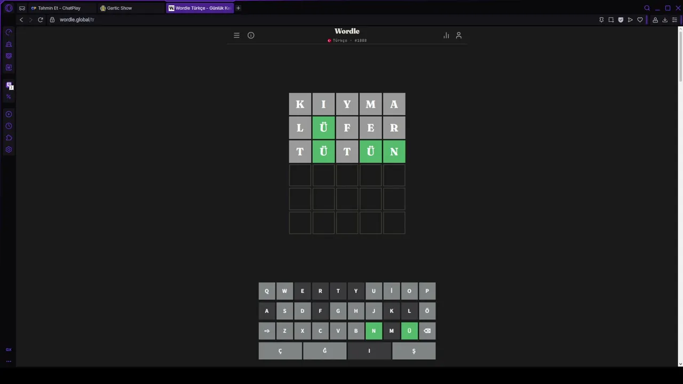Take a snapshot with the capture icon
Screen dimensions: 683x384
point(611,20)
